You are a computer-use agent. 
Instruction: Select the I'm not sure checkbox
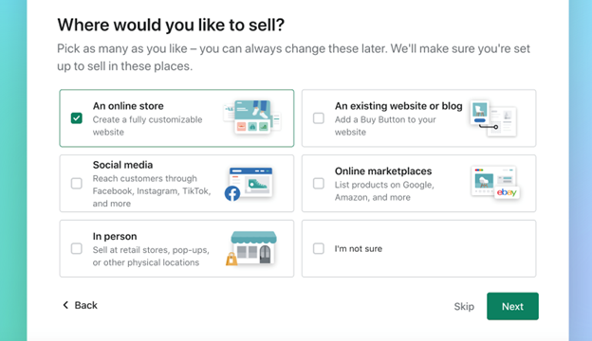pos(319,249)
